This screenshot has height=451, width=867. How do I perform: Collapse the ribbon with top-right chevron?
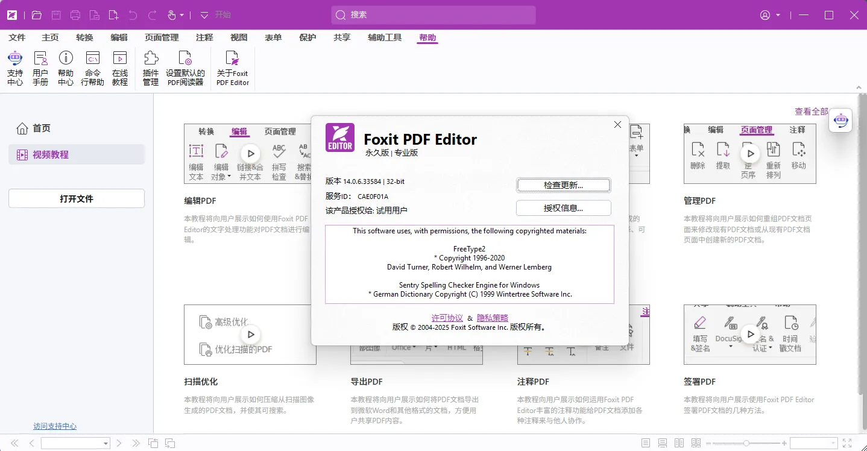pos(860,87)
